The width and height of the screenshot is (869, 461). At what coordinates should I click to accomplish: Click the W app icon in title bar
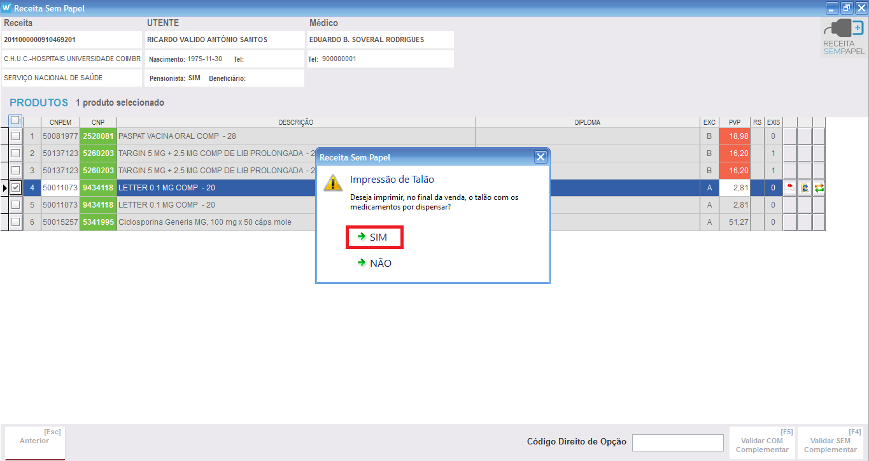coord(7,8)
